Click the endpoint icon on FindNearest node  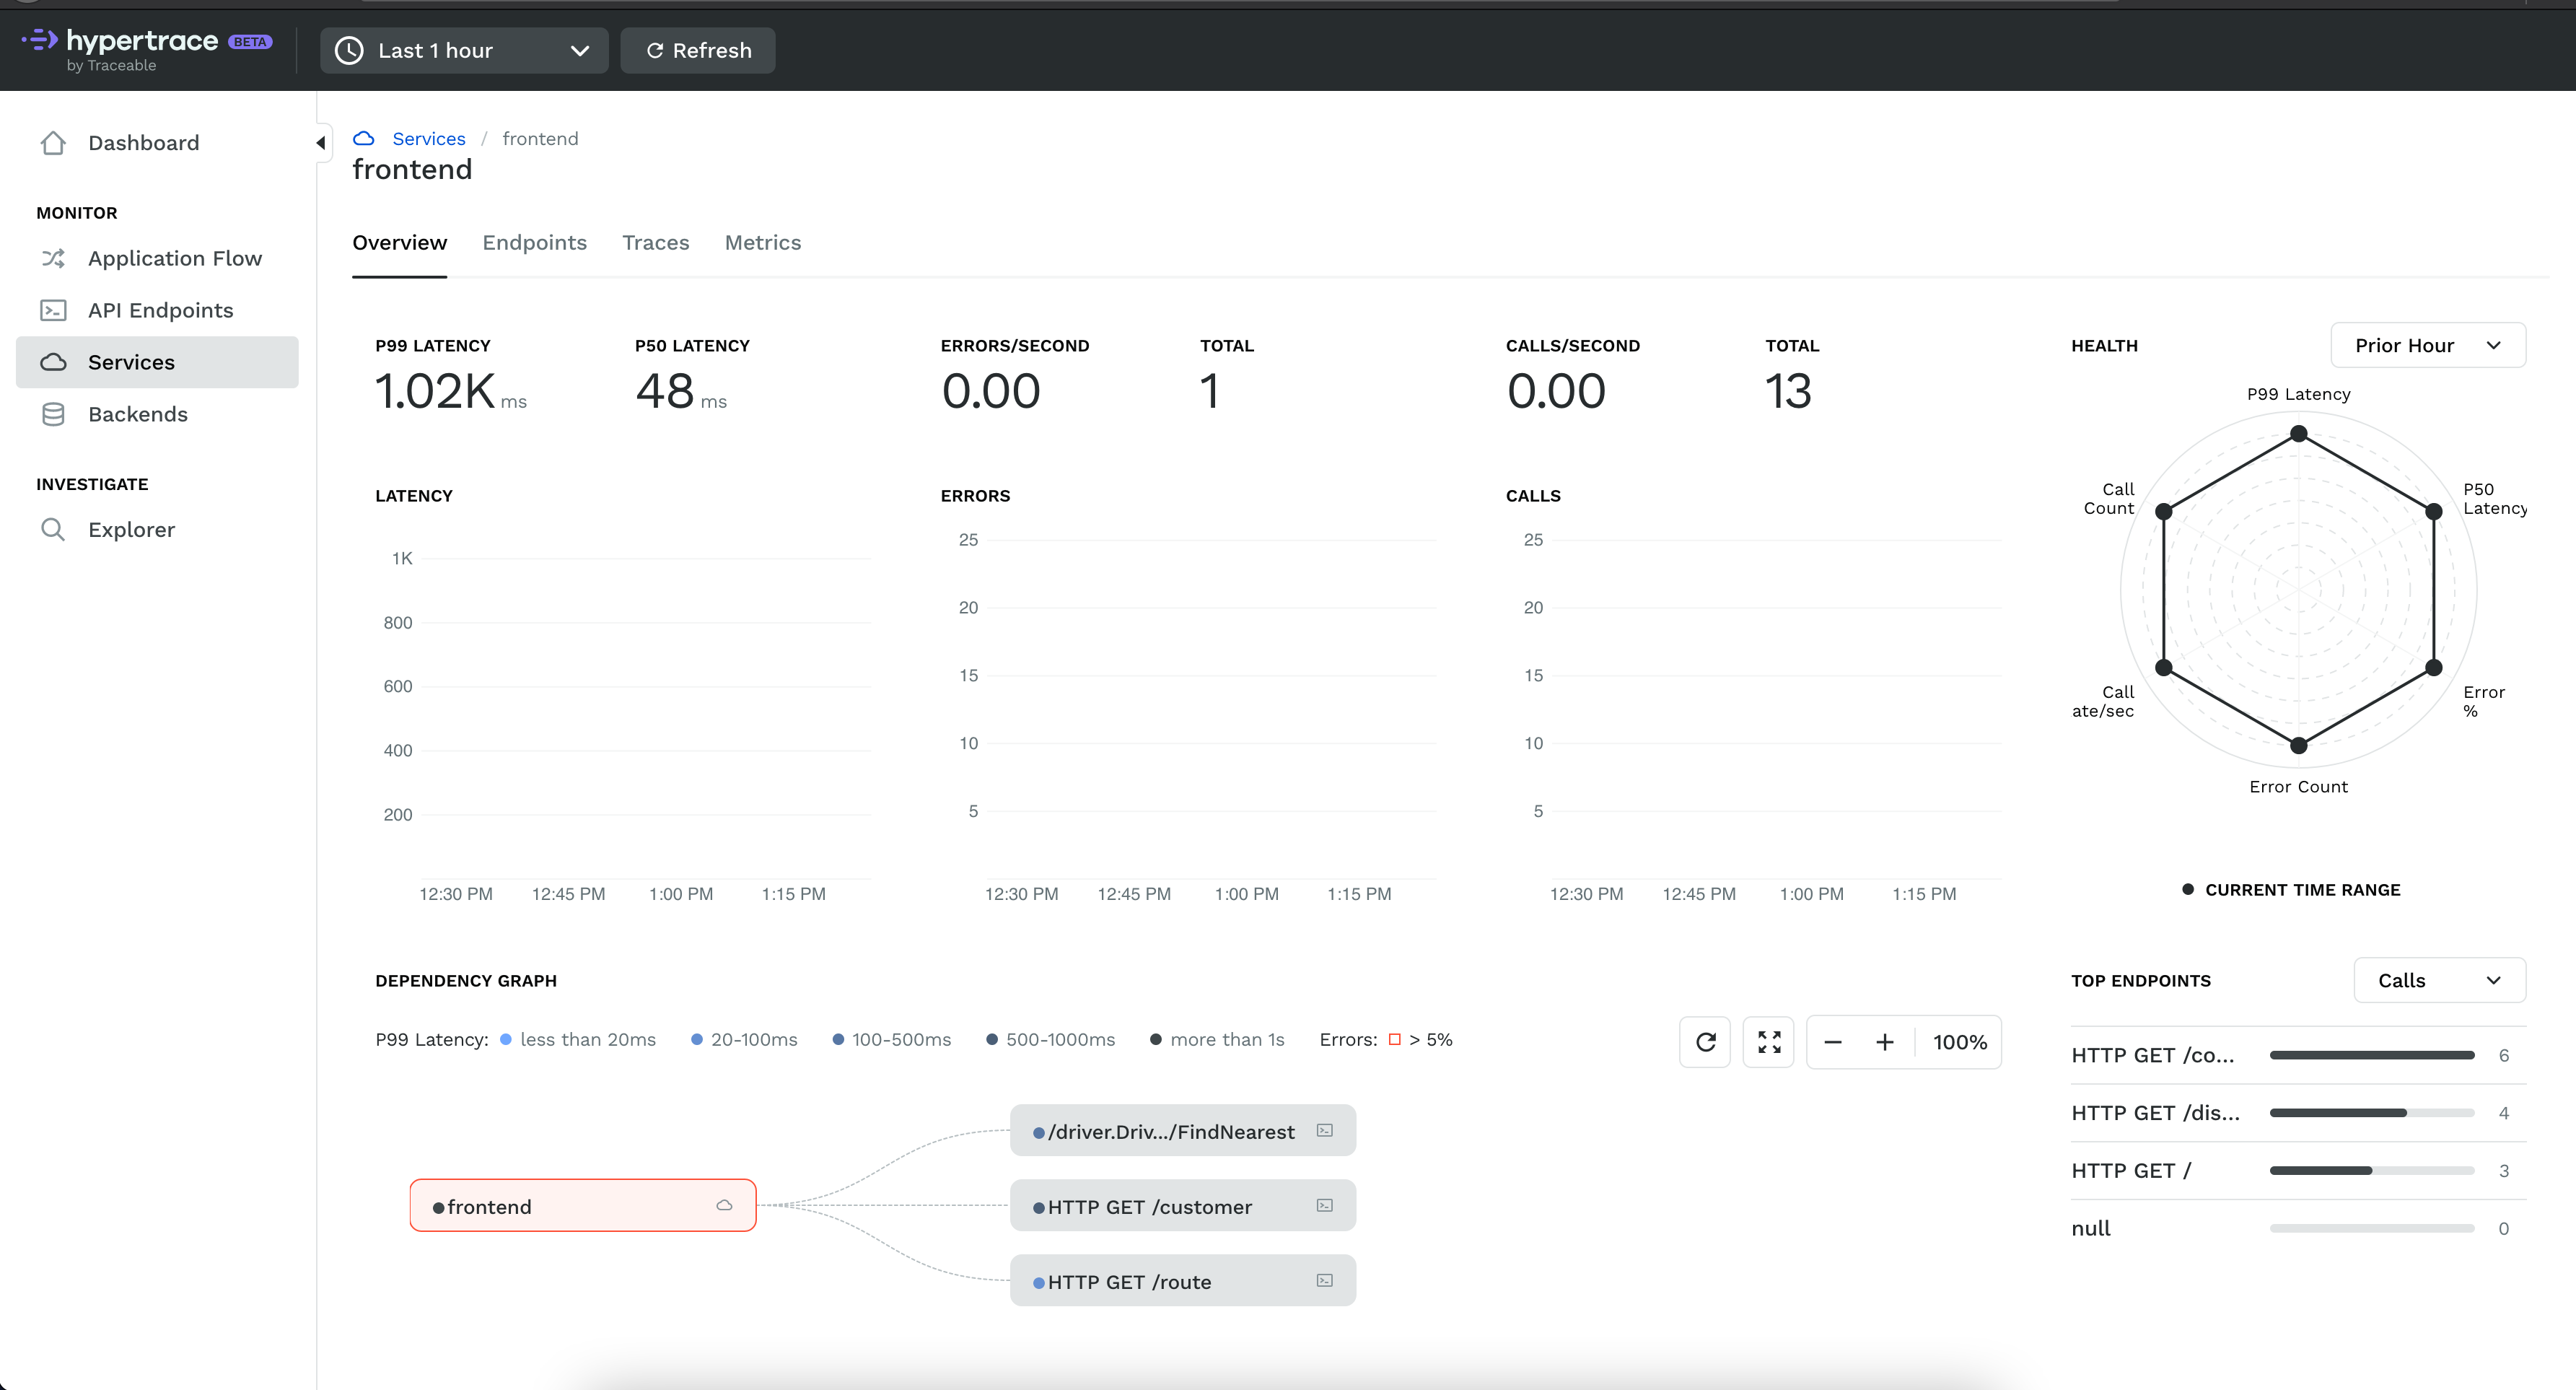(x=1324, y=1131)
